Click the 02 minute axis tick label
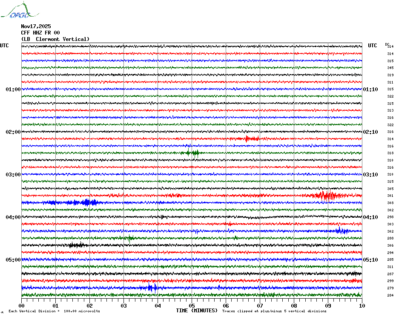Image resolution: width=396 pixels, height=317 pixels. (x=90, y=306)
